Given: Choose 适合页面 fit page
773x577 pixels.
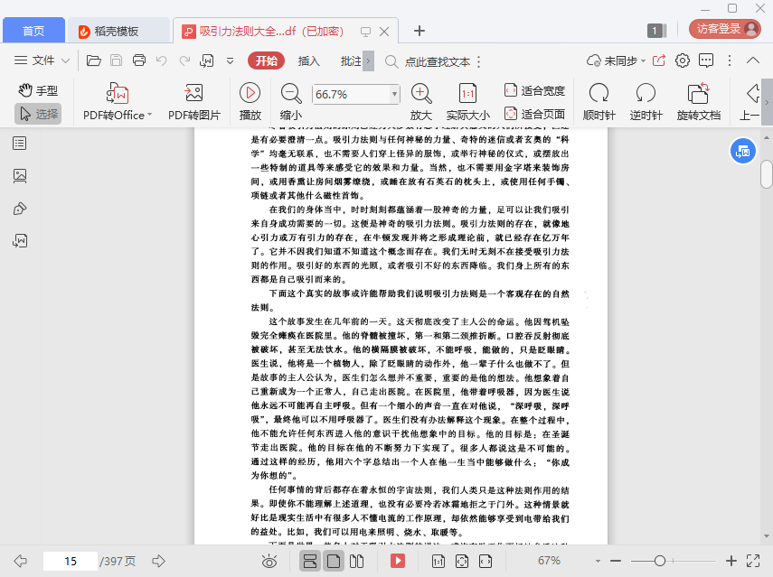Looking at the screenshot, I should point(535,114).
